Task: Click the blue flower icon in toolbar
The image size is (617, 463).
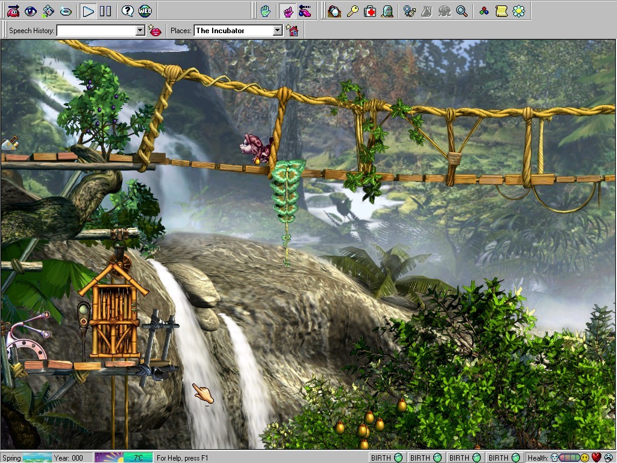Action: (519, 11)
